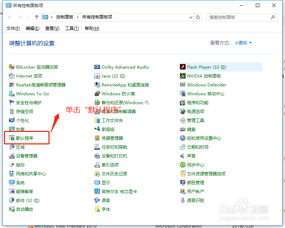The width and height of the screenshot is (285, 228).
Task: Click the Realtek高清晰音频管理器 icon
Action: pos(12,85)
